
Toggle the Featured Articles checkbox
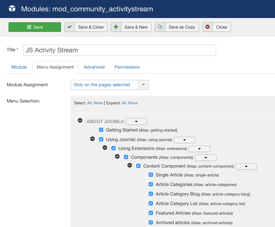(x=151, y=213)
